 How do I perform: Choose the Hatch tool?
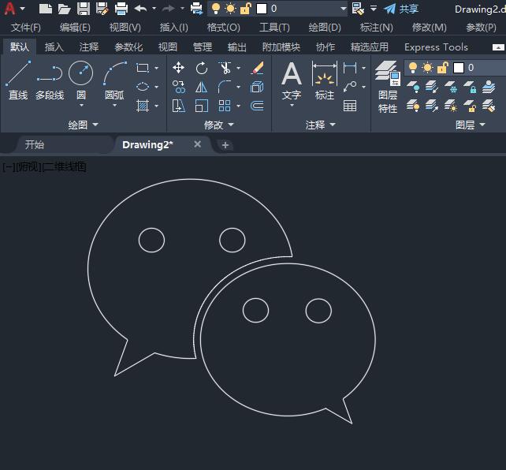143,106
